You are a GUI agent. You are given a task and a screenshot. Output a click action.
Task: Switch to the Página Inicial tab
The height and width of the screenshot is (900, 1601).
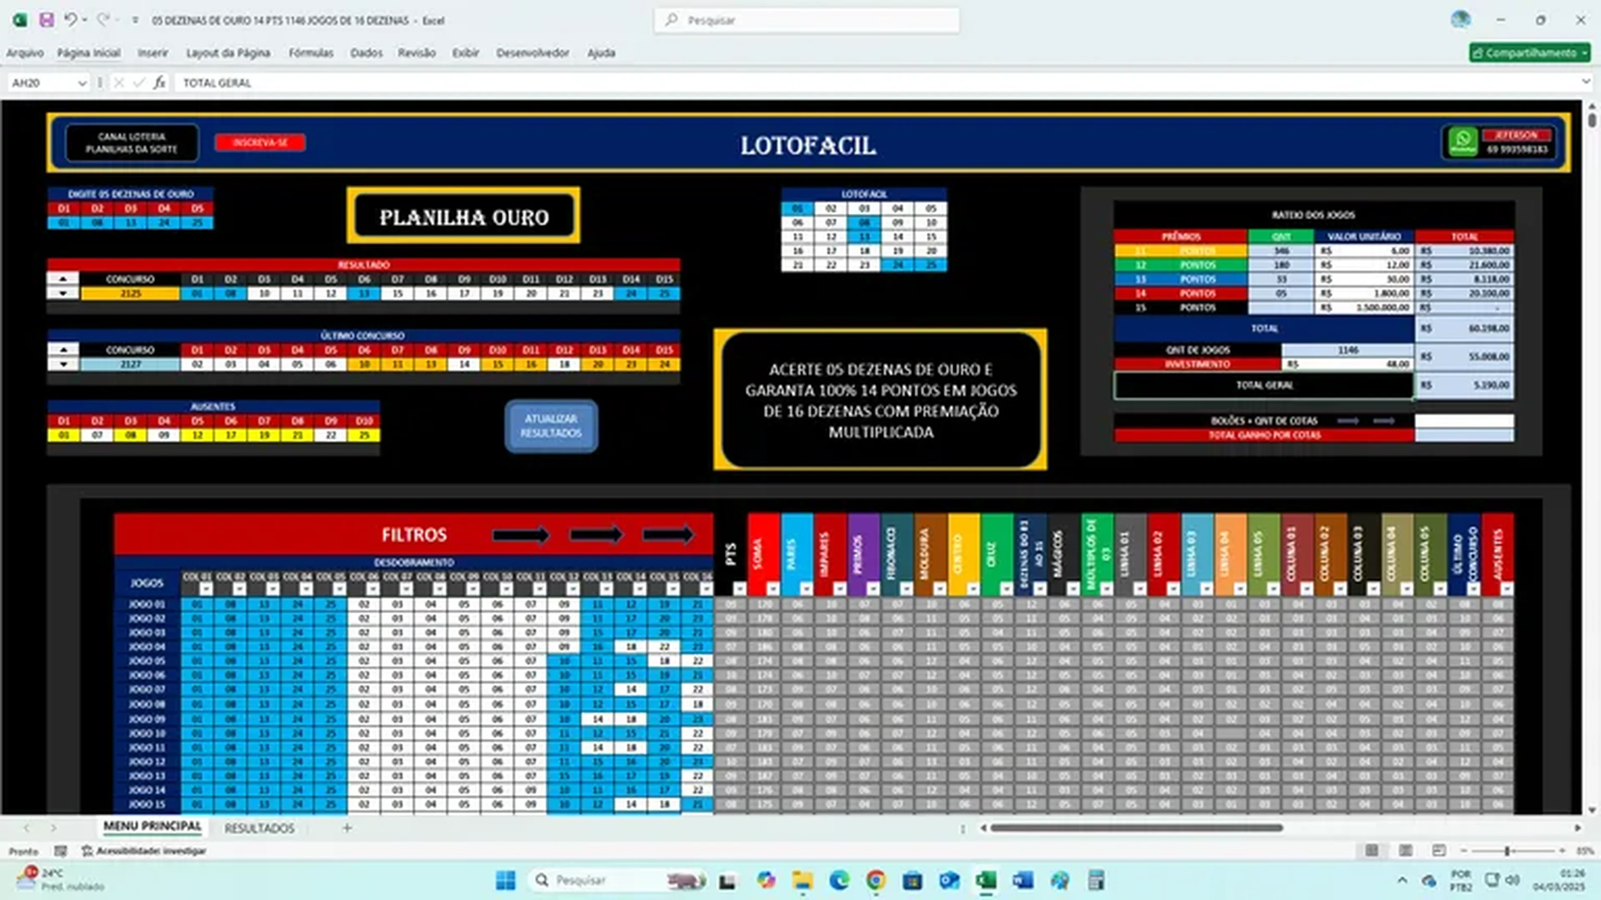click(x=89, y=53)
